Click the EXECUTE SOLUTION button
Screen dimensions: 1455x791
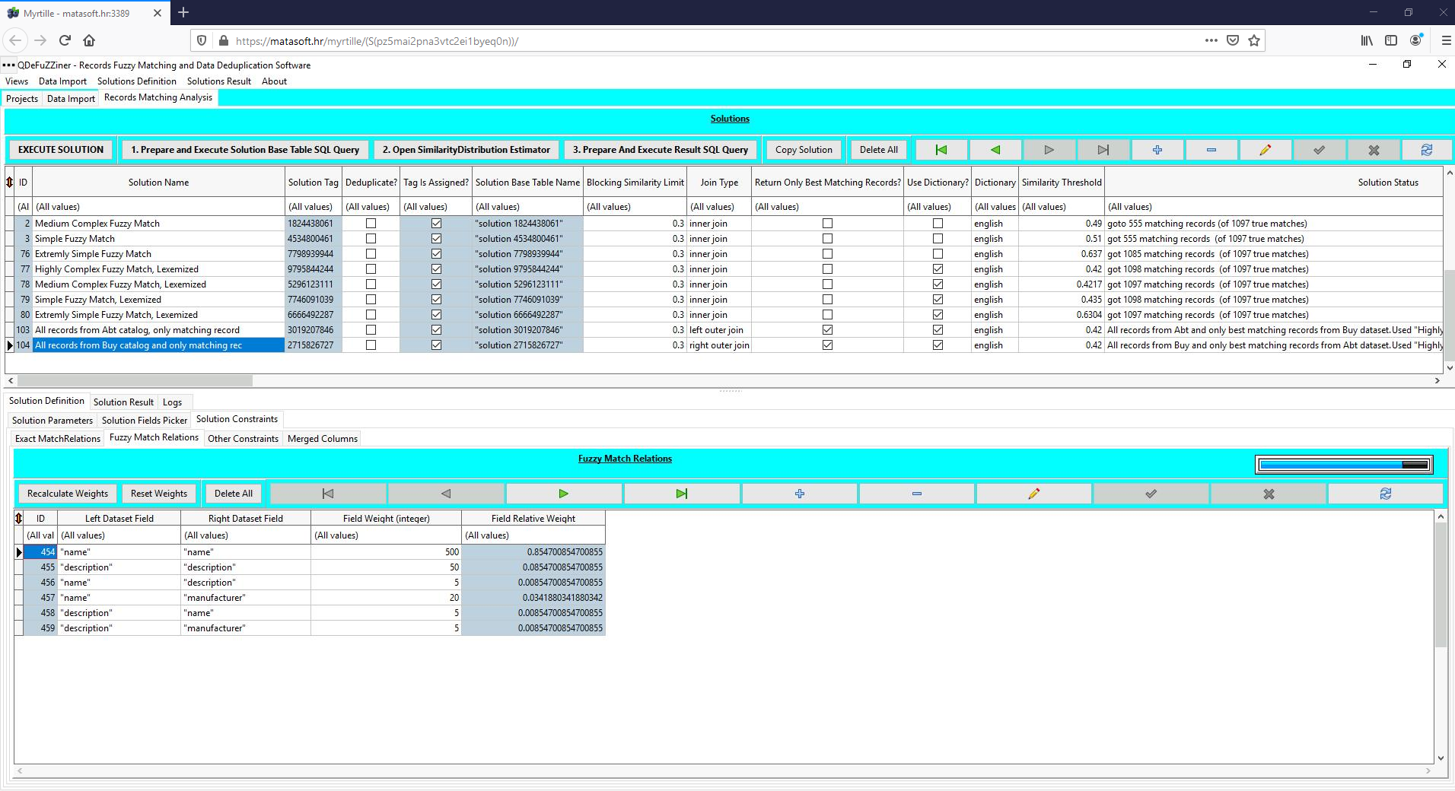pyautogui.click(x=61, y=150)
